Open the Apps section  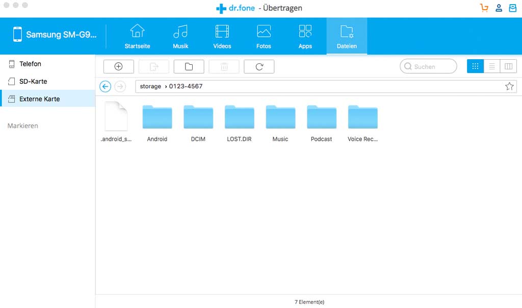point(305,36)
